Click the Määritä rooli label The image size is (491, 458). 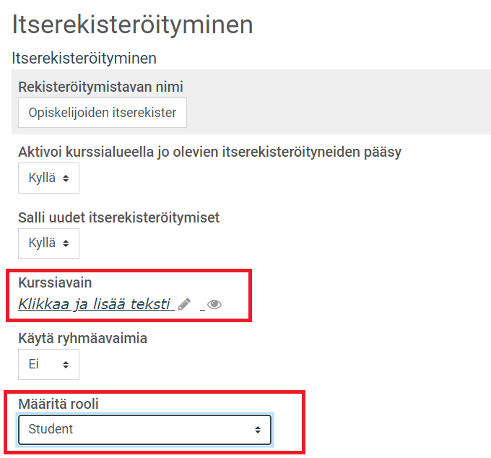pyautogui.click(x=58, y=404)
